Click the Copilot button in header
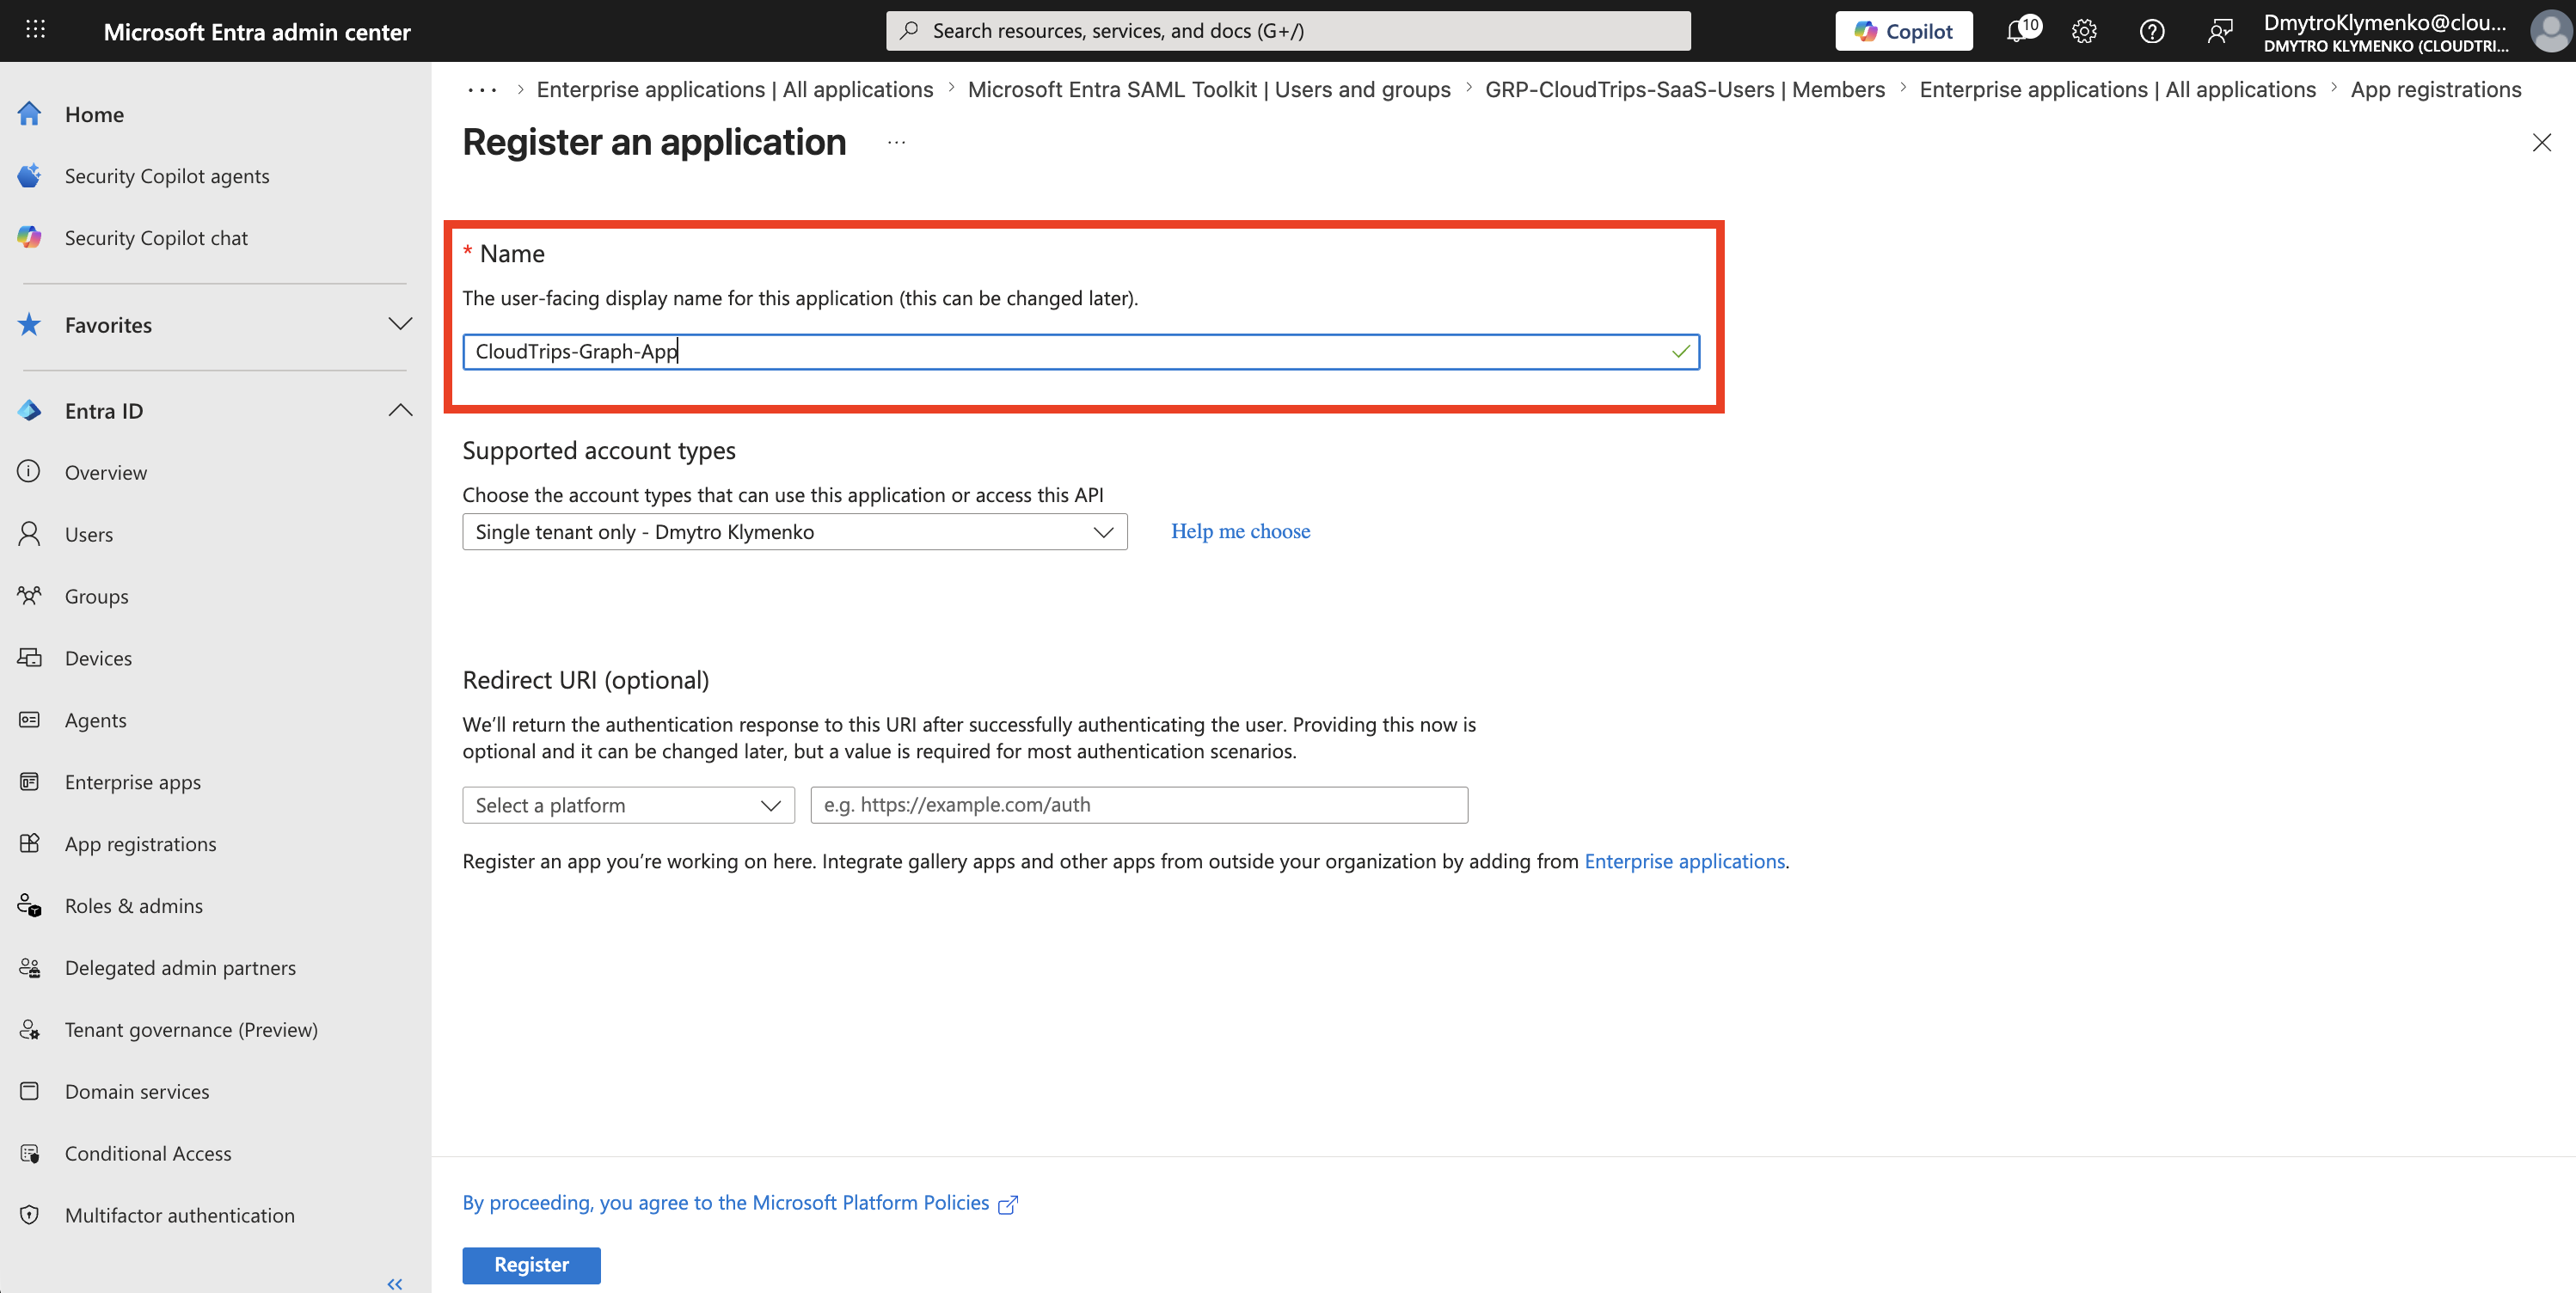 1904,31
